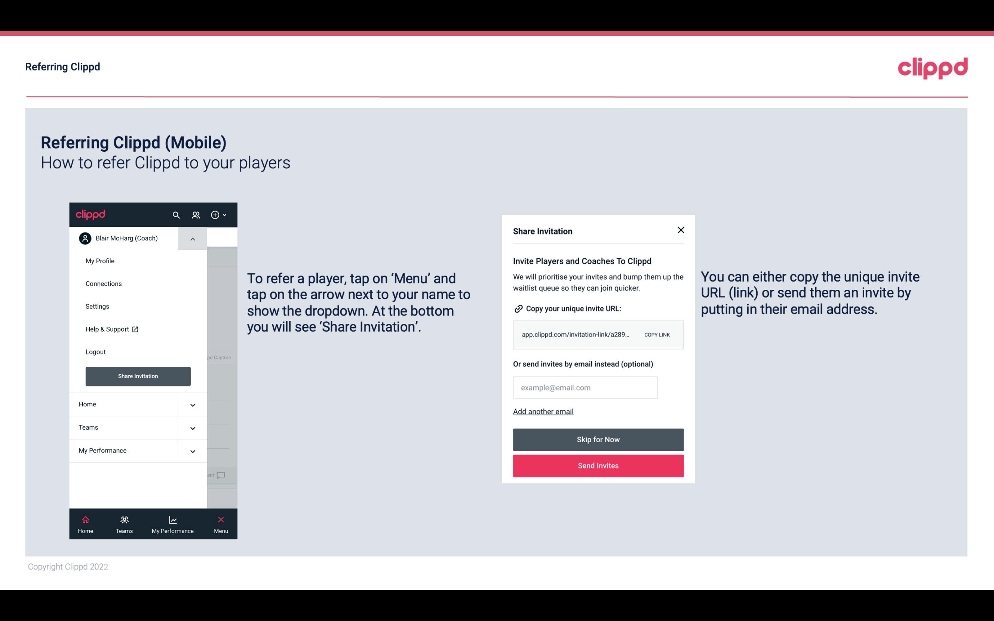The width and height of the screenshot is (994, 621).
Task: Select the Connections menu item
Action: (103, 283)
